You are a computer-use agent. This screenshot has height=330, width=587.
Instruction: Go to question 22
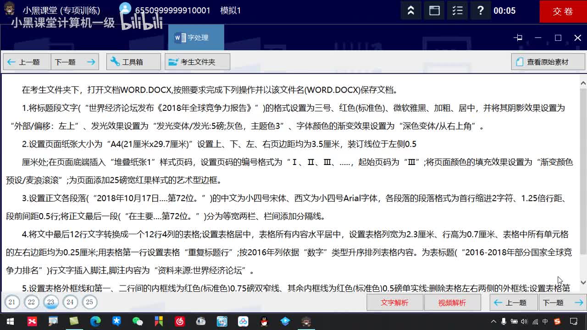(x=31, y=302)
